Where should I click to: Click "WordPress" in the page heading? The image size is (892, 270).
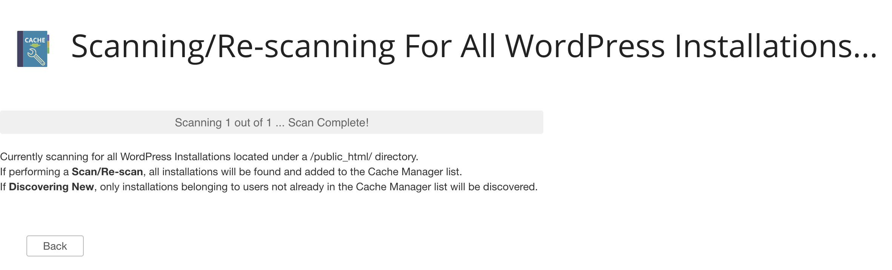pos(585,47)
